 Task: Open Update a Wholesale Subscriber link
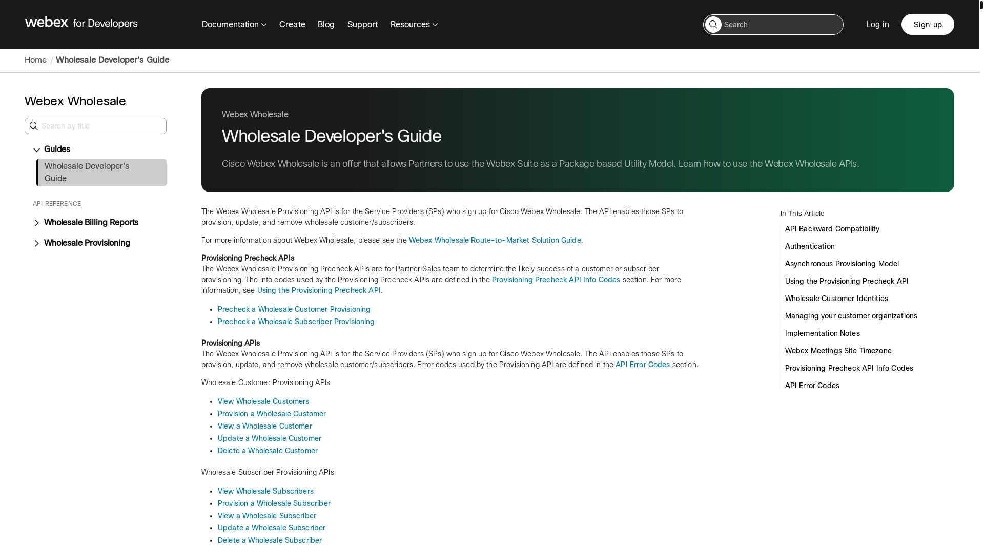[x=271, y=528]
